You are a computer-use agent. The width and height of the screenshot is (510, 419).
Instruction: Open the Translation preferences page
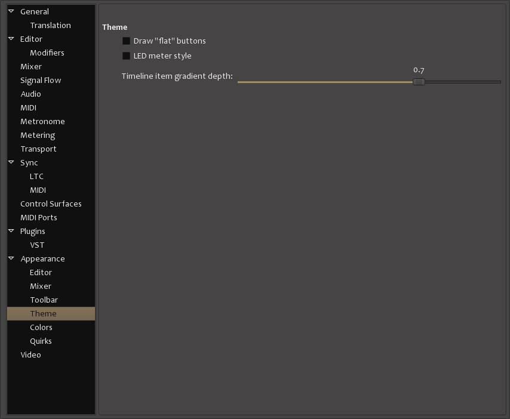[50, 25]
